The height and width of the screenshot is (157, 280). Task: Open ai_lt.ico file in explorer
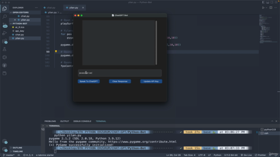pos(20,27)
